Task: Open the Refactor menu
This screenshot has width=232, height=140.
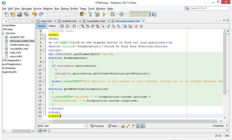Action: 48,9
